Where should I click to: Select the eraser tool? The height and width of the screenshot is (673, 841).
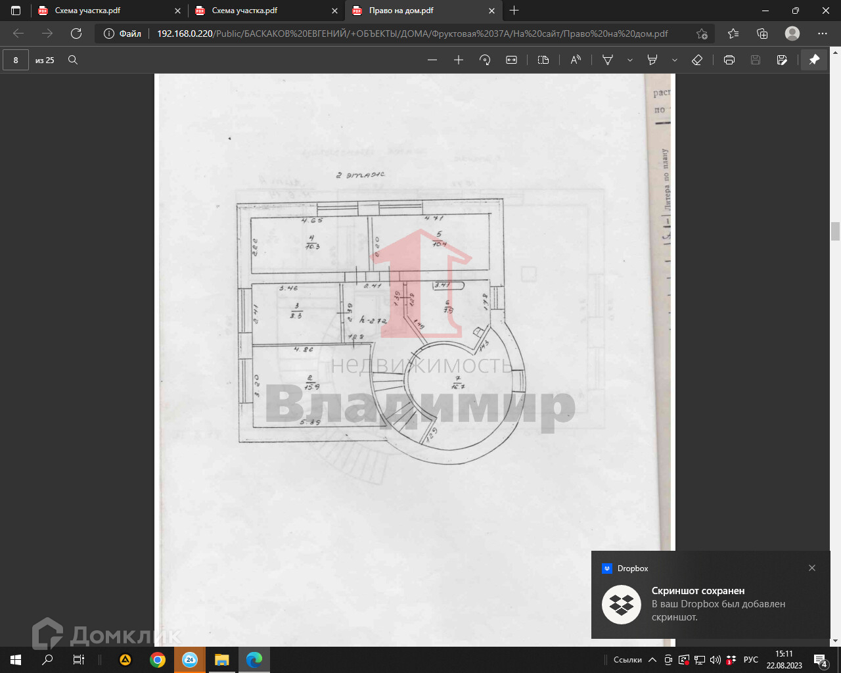(x=697, y=60)
